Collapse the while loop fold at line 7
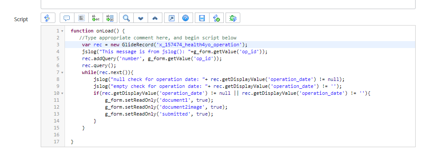Image resolution: width=439 pixels, height=158 pixels. coord(62,73)
